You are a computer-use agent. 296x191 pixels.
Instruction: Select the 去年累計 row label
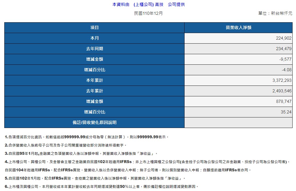(x=94, y=91)
